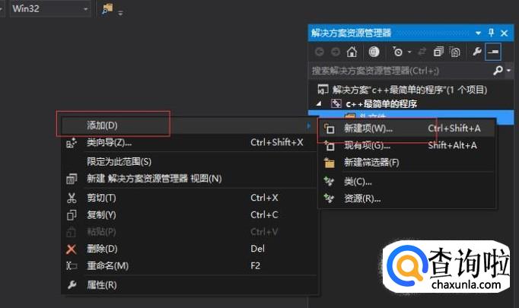
Task: Open the 添加(D) submenu entry
Action: tap(189, 125)
